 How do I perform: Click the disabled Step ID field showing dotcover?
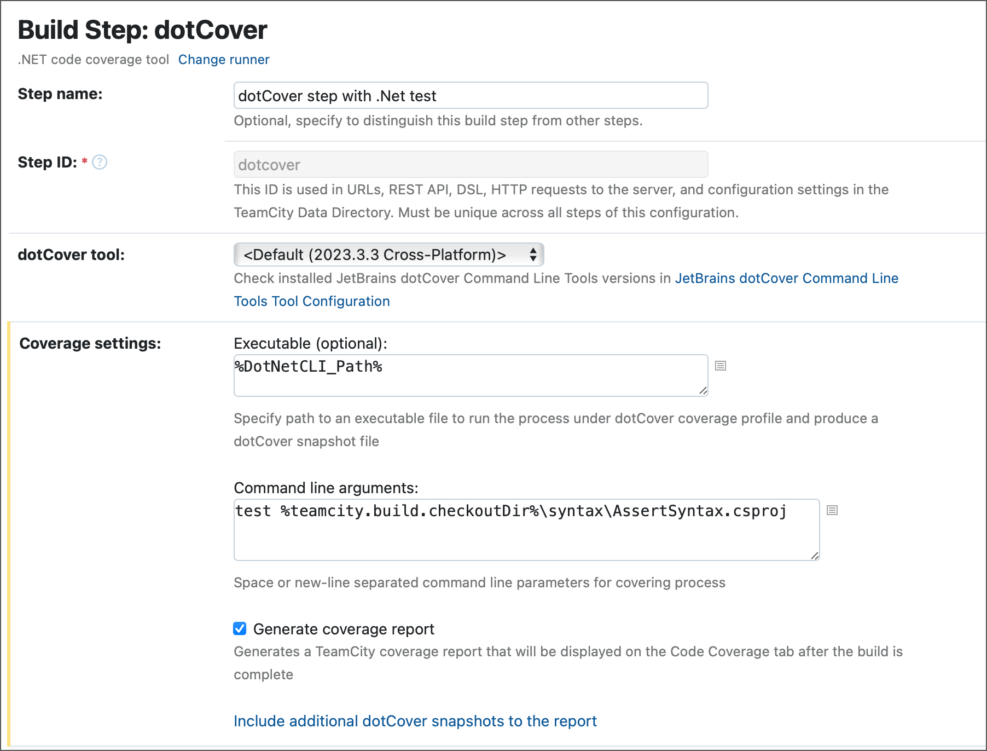[x=471, y=164]
